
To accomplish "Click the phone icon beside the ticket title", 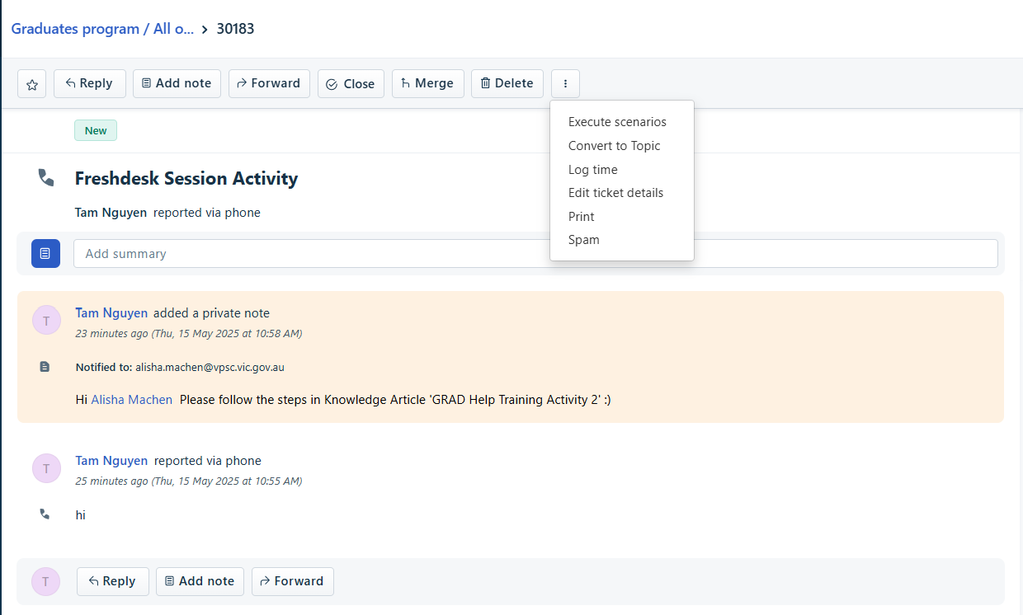I will (x=46, y=177).
